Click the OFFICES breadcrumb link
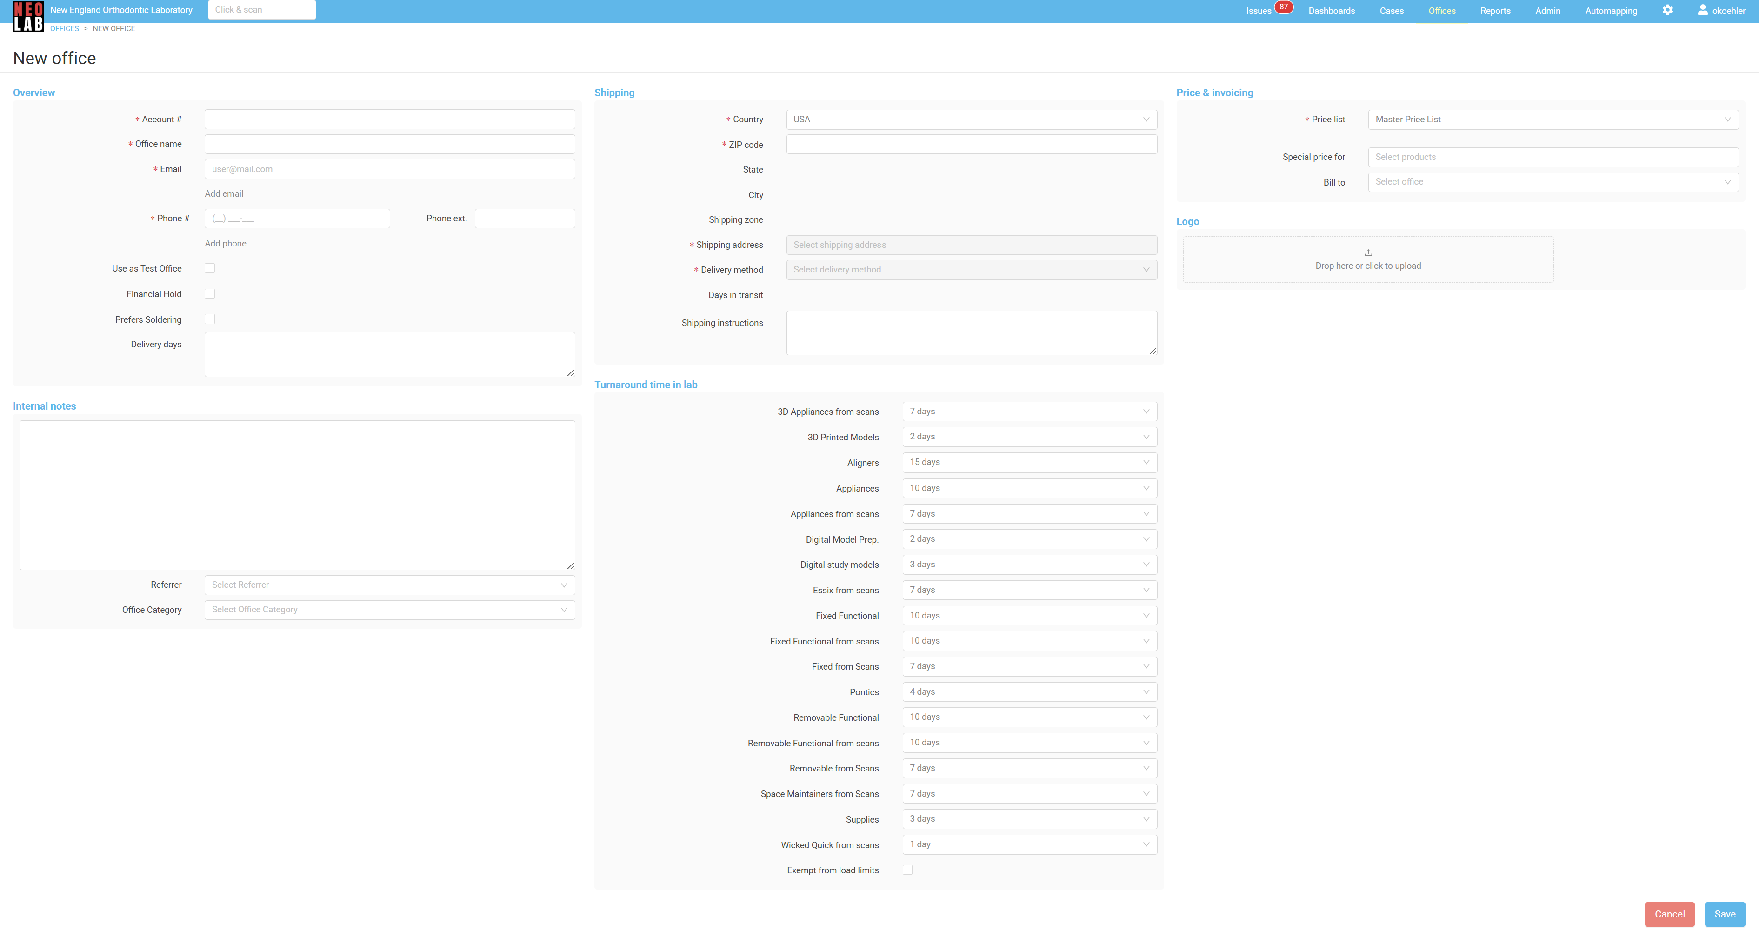 pyautogui.click(x=64, y=29)
